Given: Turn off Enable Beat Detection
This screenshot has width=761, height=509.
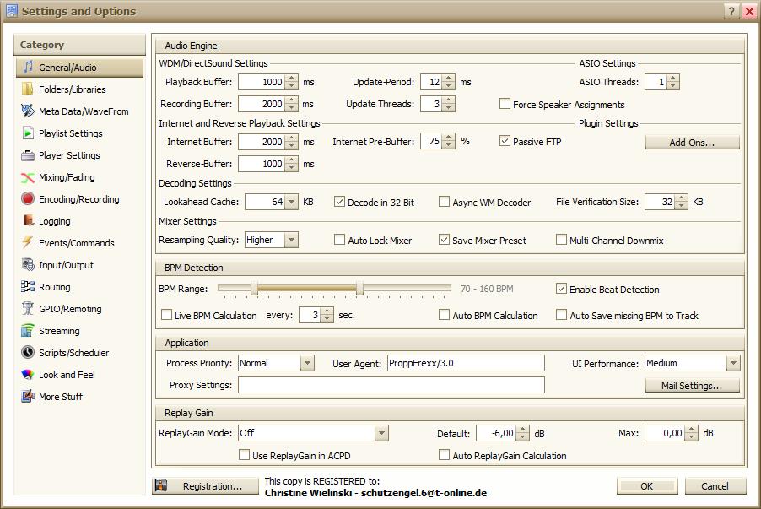Looking at the screenshot, I should 562,289.
